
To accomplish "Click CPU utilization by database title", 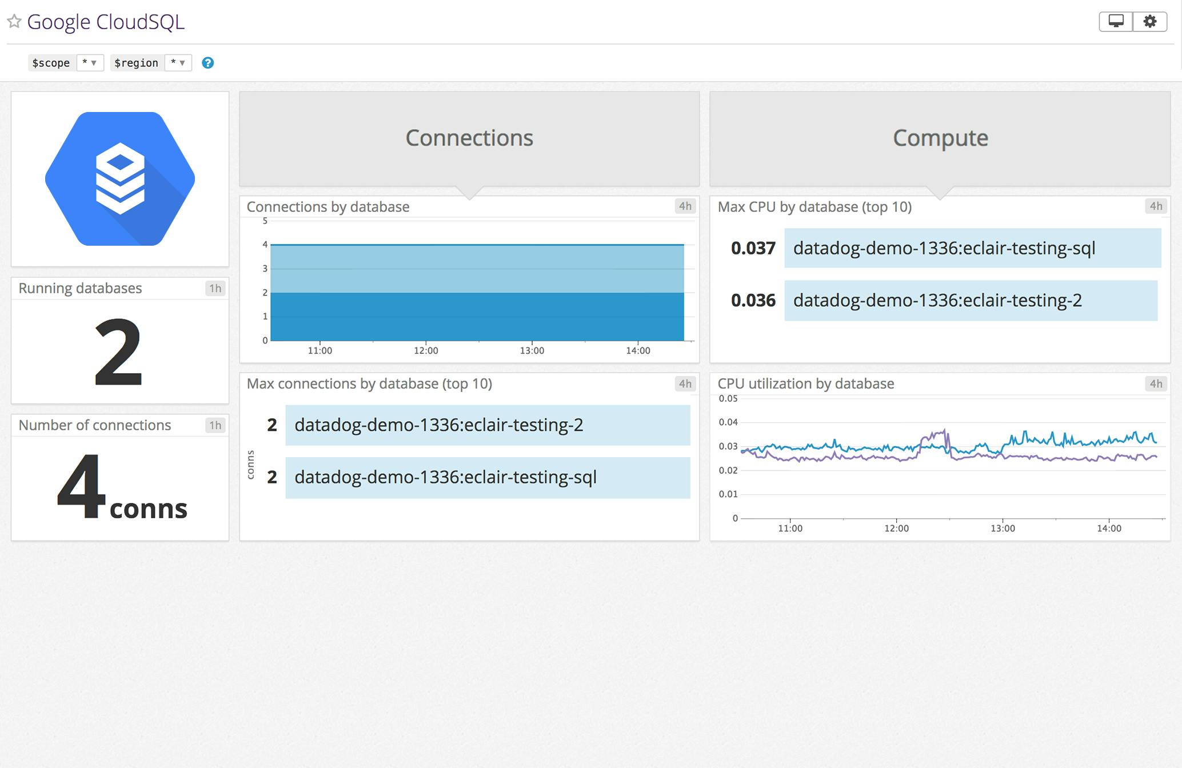I will pos(806,383).
